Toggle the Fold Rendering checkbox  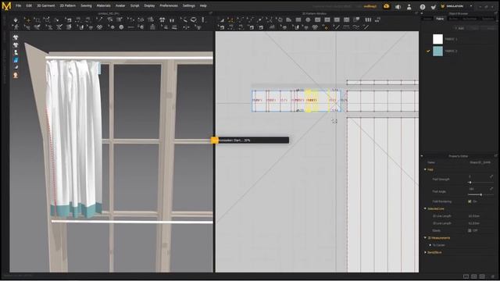[470, 201]
